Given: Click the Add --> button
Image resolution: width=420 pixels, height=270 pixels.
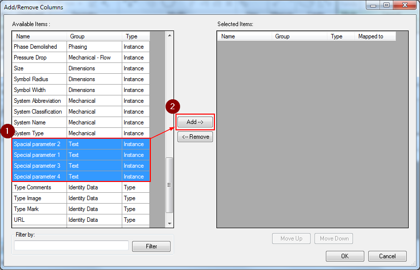Looking at the screenshot, I should coord(195,122).
